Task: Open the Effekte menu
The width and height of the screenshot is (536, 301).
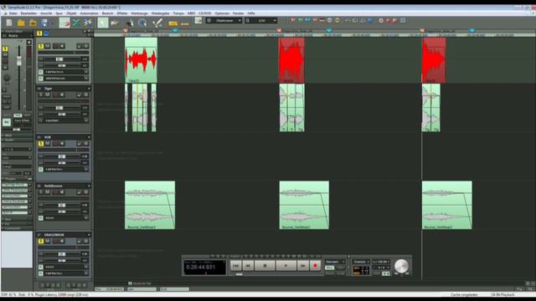Action: point(121,13)
